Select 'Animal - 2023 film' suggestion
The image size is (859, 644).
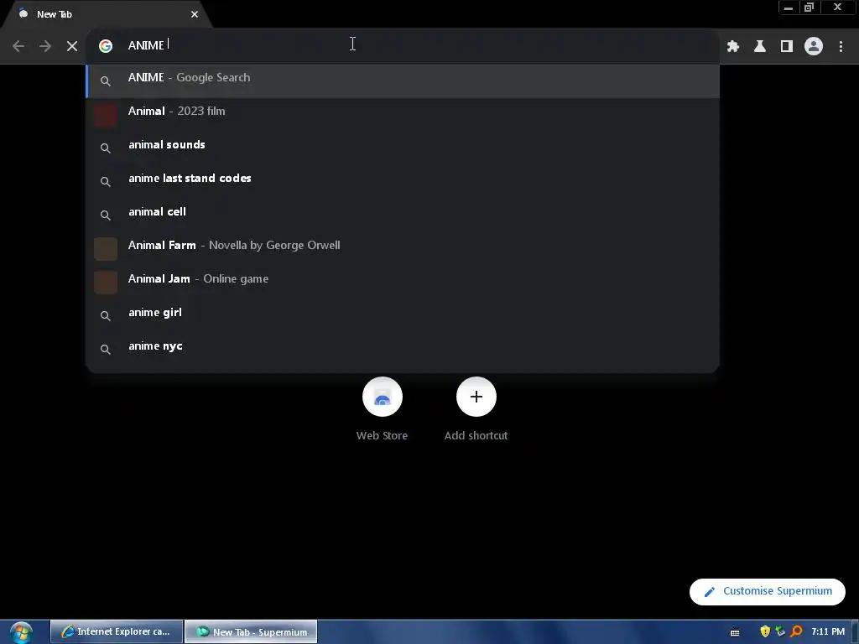coord(403,114)
